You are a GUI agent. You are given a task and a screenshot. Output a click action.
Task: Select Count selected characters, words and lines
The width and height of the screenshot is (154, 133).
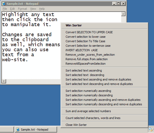pyautogui.click(x=104, y=118)
